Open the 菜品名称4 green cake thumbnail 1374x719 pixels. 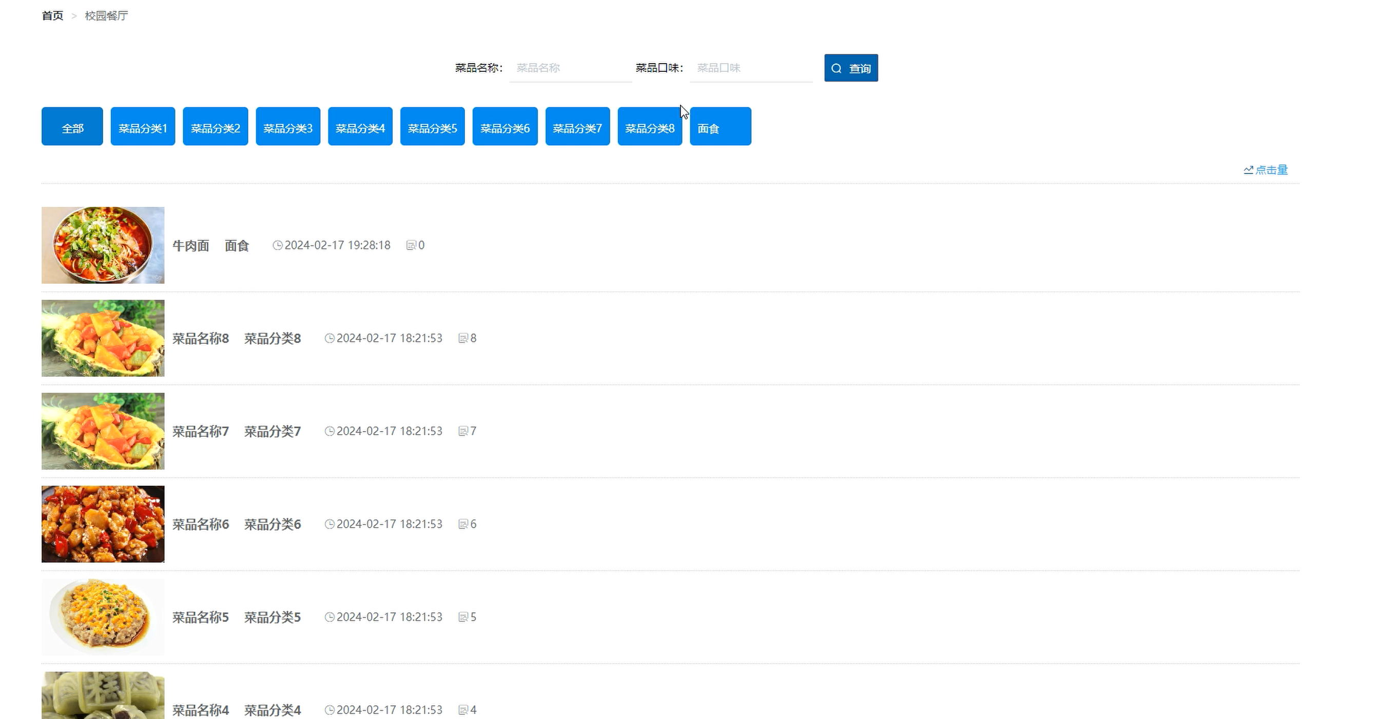103,695
